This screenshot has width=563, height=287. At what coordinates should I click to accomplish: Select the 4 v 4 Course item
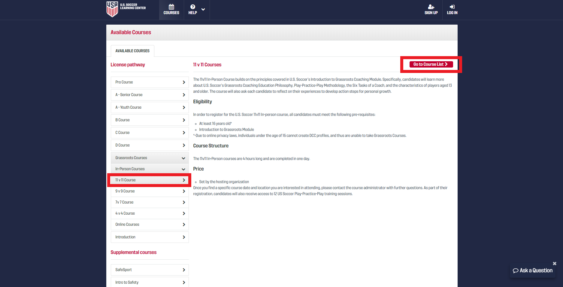[150, 213]
